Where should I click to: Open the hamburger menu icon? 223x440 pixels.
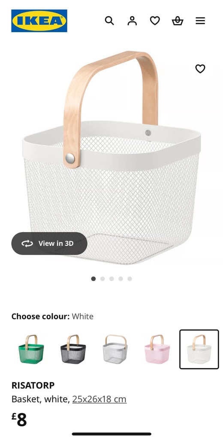[200, 21]
